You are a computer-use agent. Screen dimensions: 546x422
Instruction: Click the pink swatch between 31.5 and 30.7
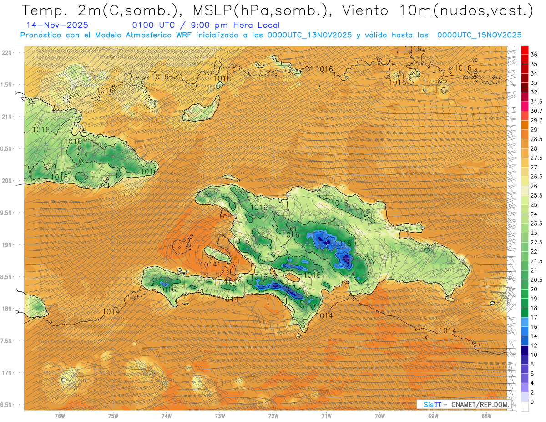(x=525, y=106)
